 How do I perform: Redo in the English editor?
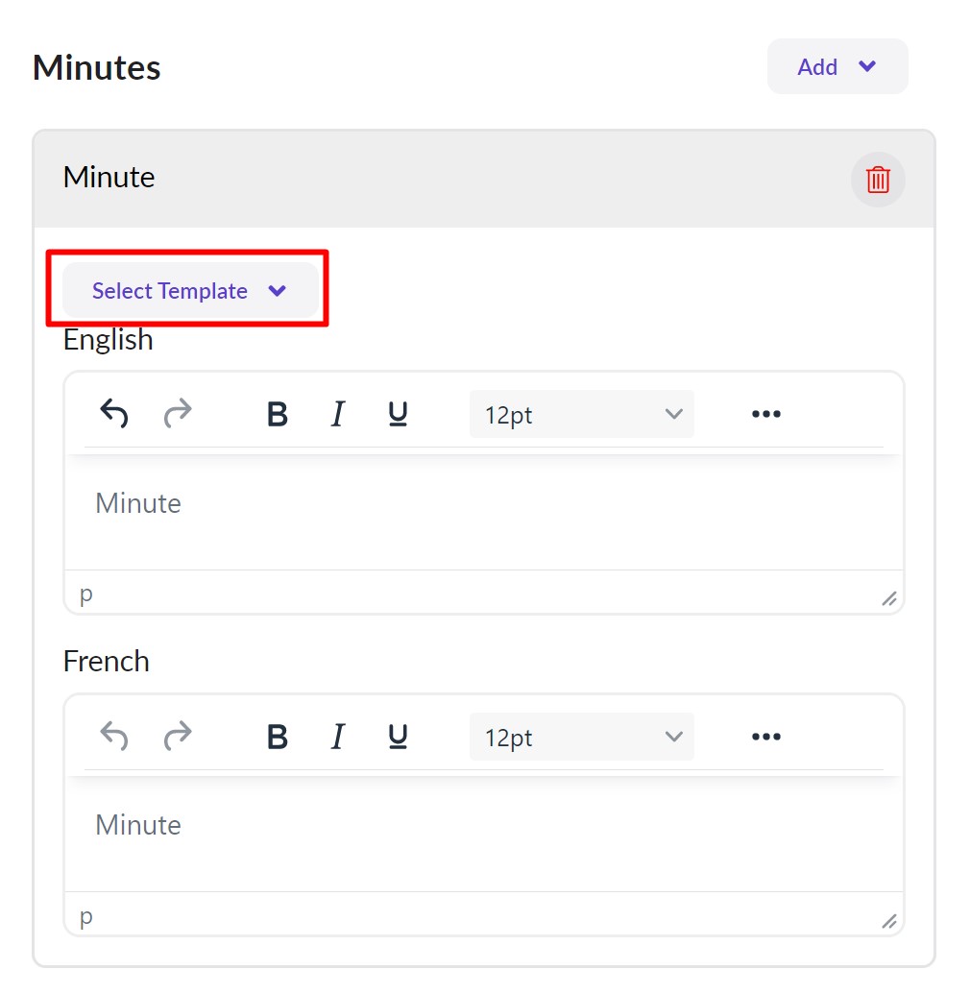pos(178,414)
